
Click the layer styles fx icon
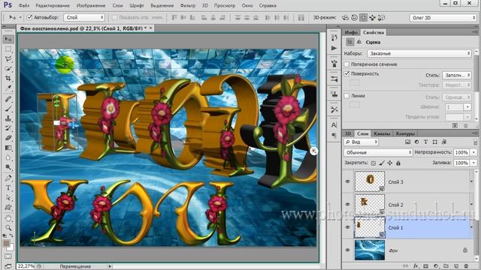[416, 266]
